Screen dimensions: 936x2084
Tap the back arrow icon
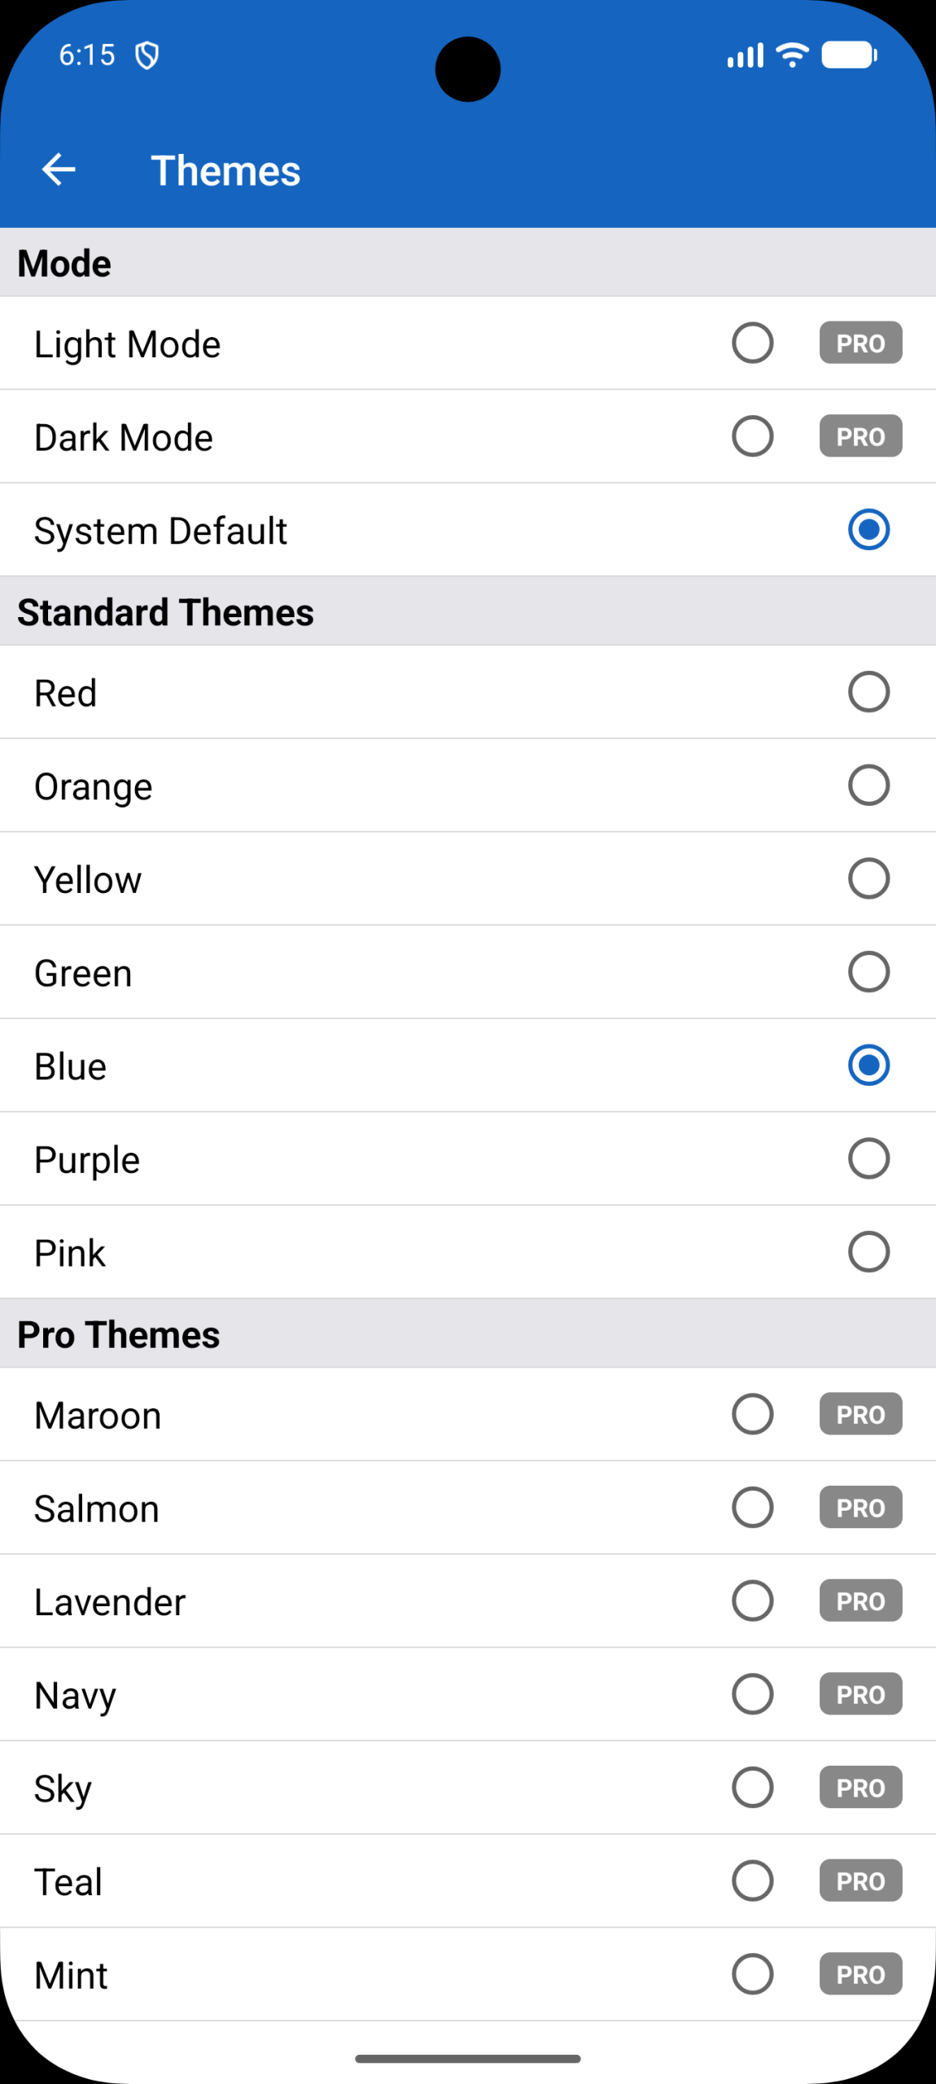point(59,170)
